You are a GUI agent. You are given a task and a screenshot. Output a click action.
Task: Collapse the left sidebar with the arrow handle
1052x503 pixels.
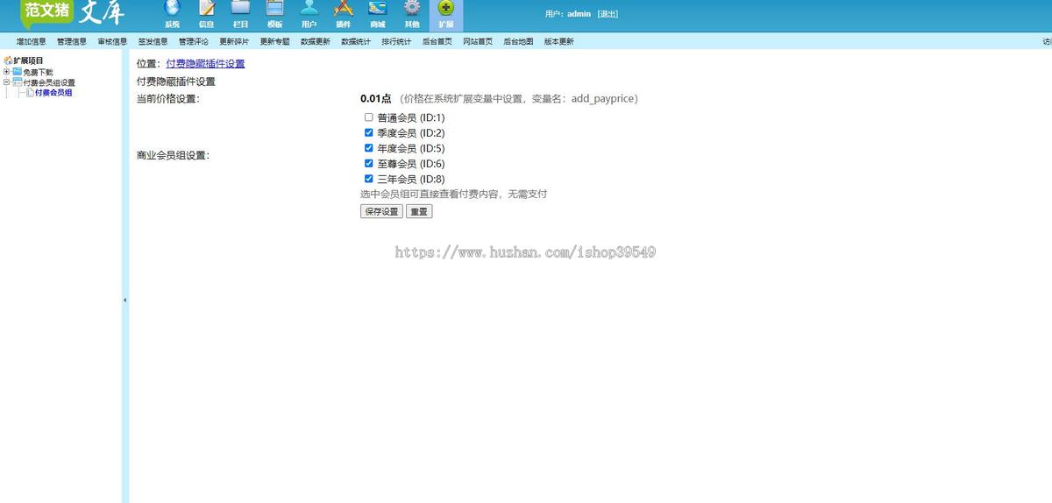pos(124,301)
